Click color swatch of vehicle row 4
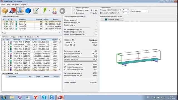 tap(16, 29)
